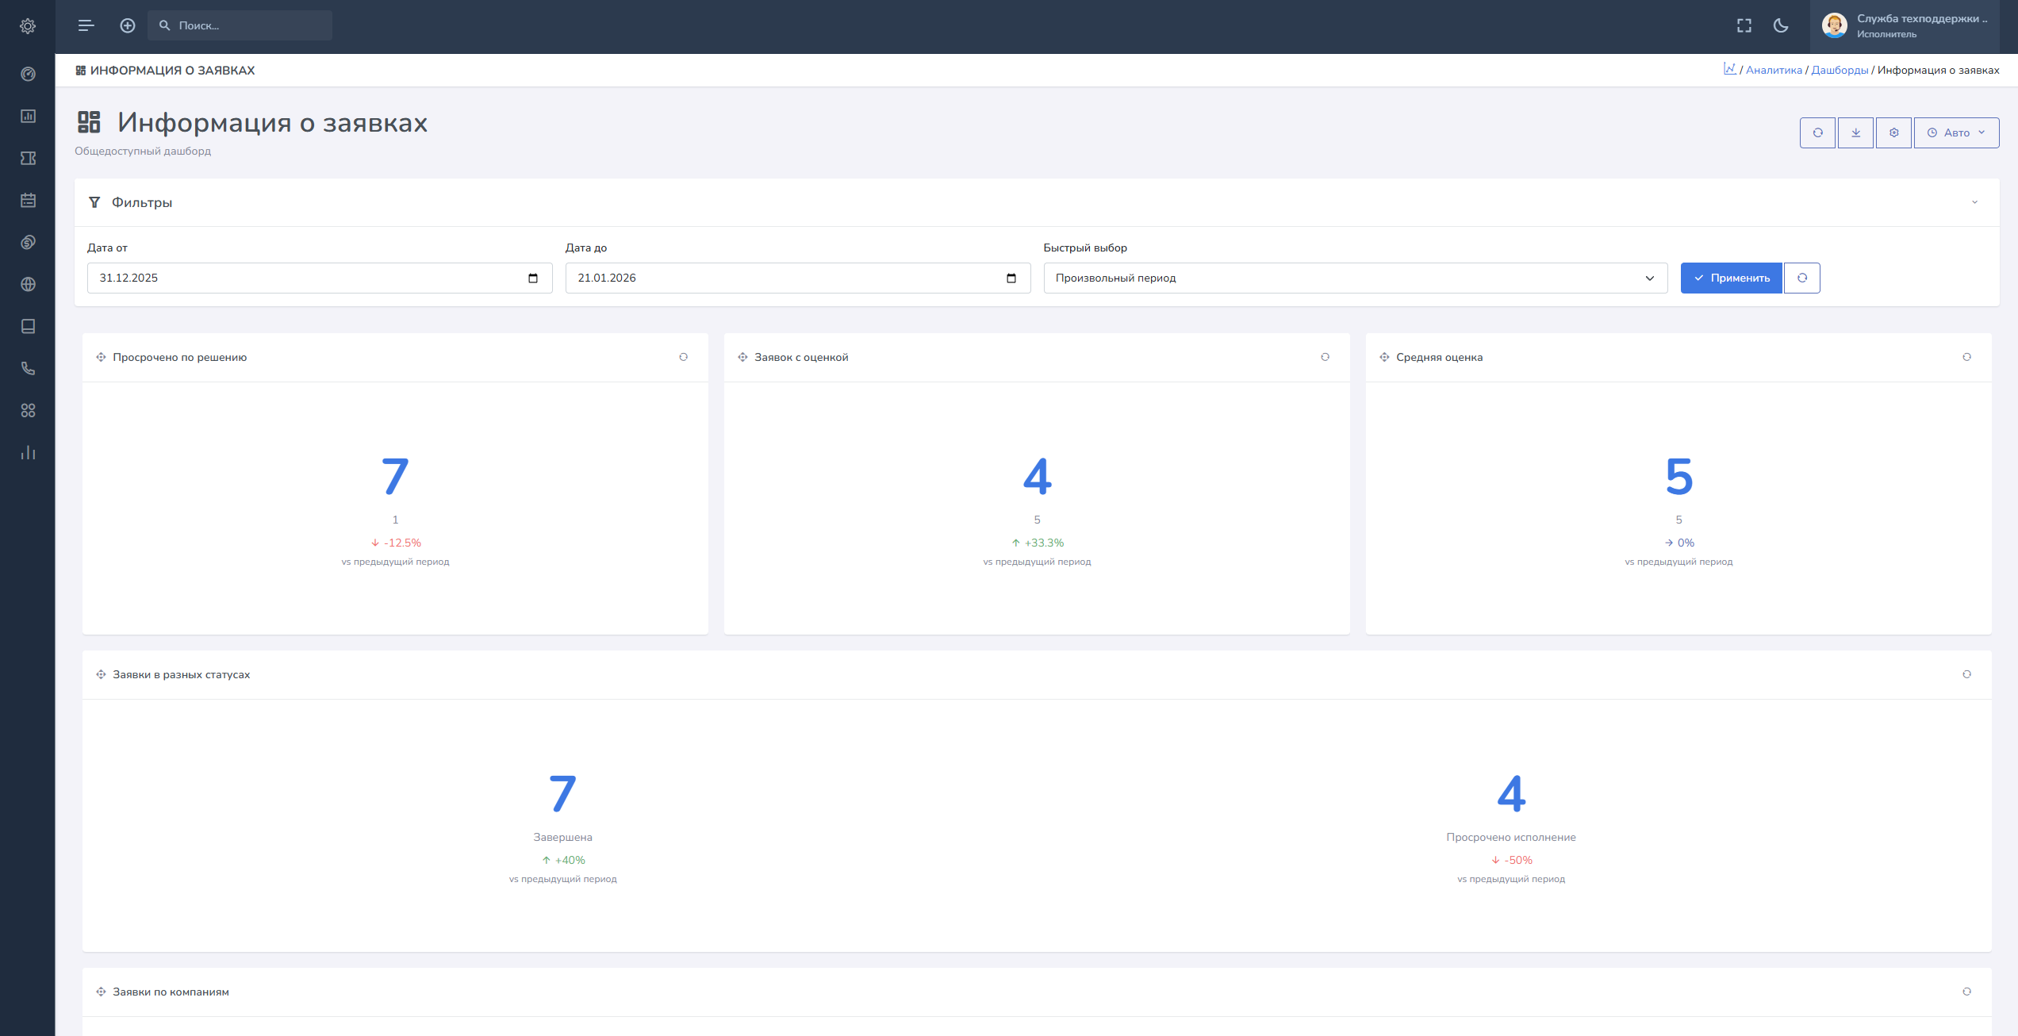Screen dimensions: 2018x1036
Task: Open bar chart analytics sidebar icon
Action: 28,452
